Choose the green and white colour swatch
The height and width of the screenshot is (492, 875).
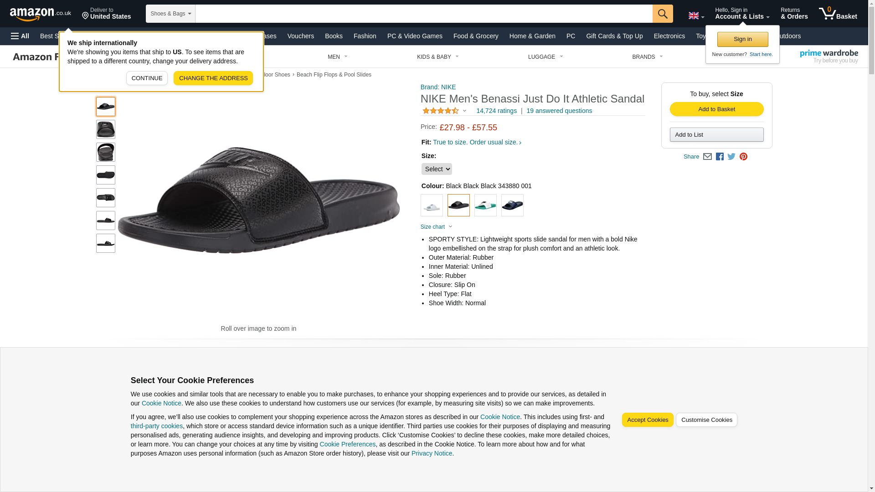485,205
